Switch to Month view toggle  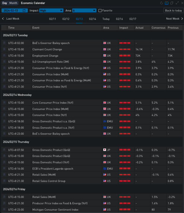[13, 3]
